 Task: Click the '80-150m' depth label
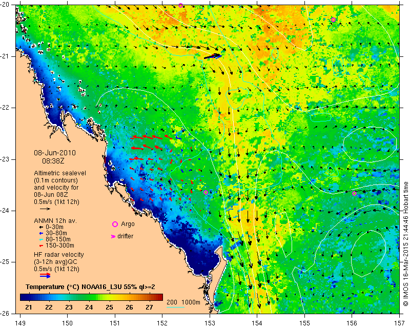tap(58, 239)
